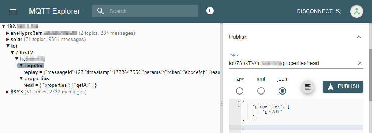Screen dimensions: 372x133
Task: Collapse the properties topic
Action: click(x=21, y=79)
